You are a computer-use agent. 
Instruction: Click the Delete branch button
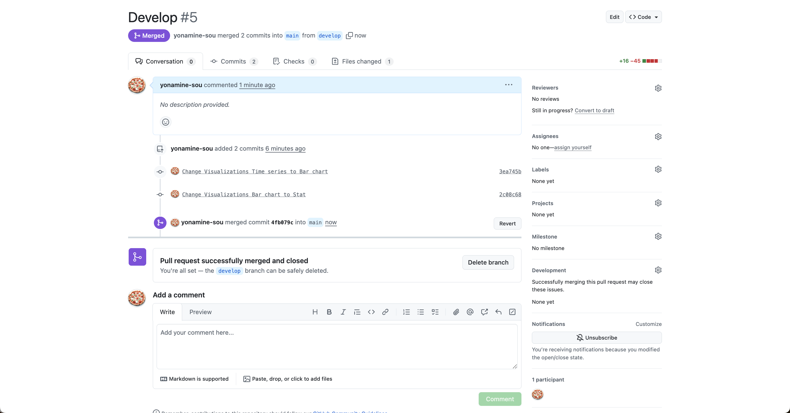point(488,262)
